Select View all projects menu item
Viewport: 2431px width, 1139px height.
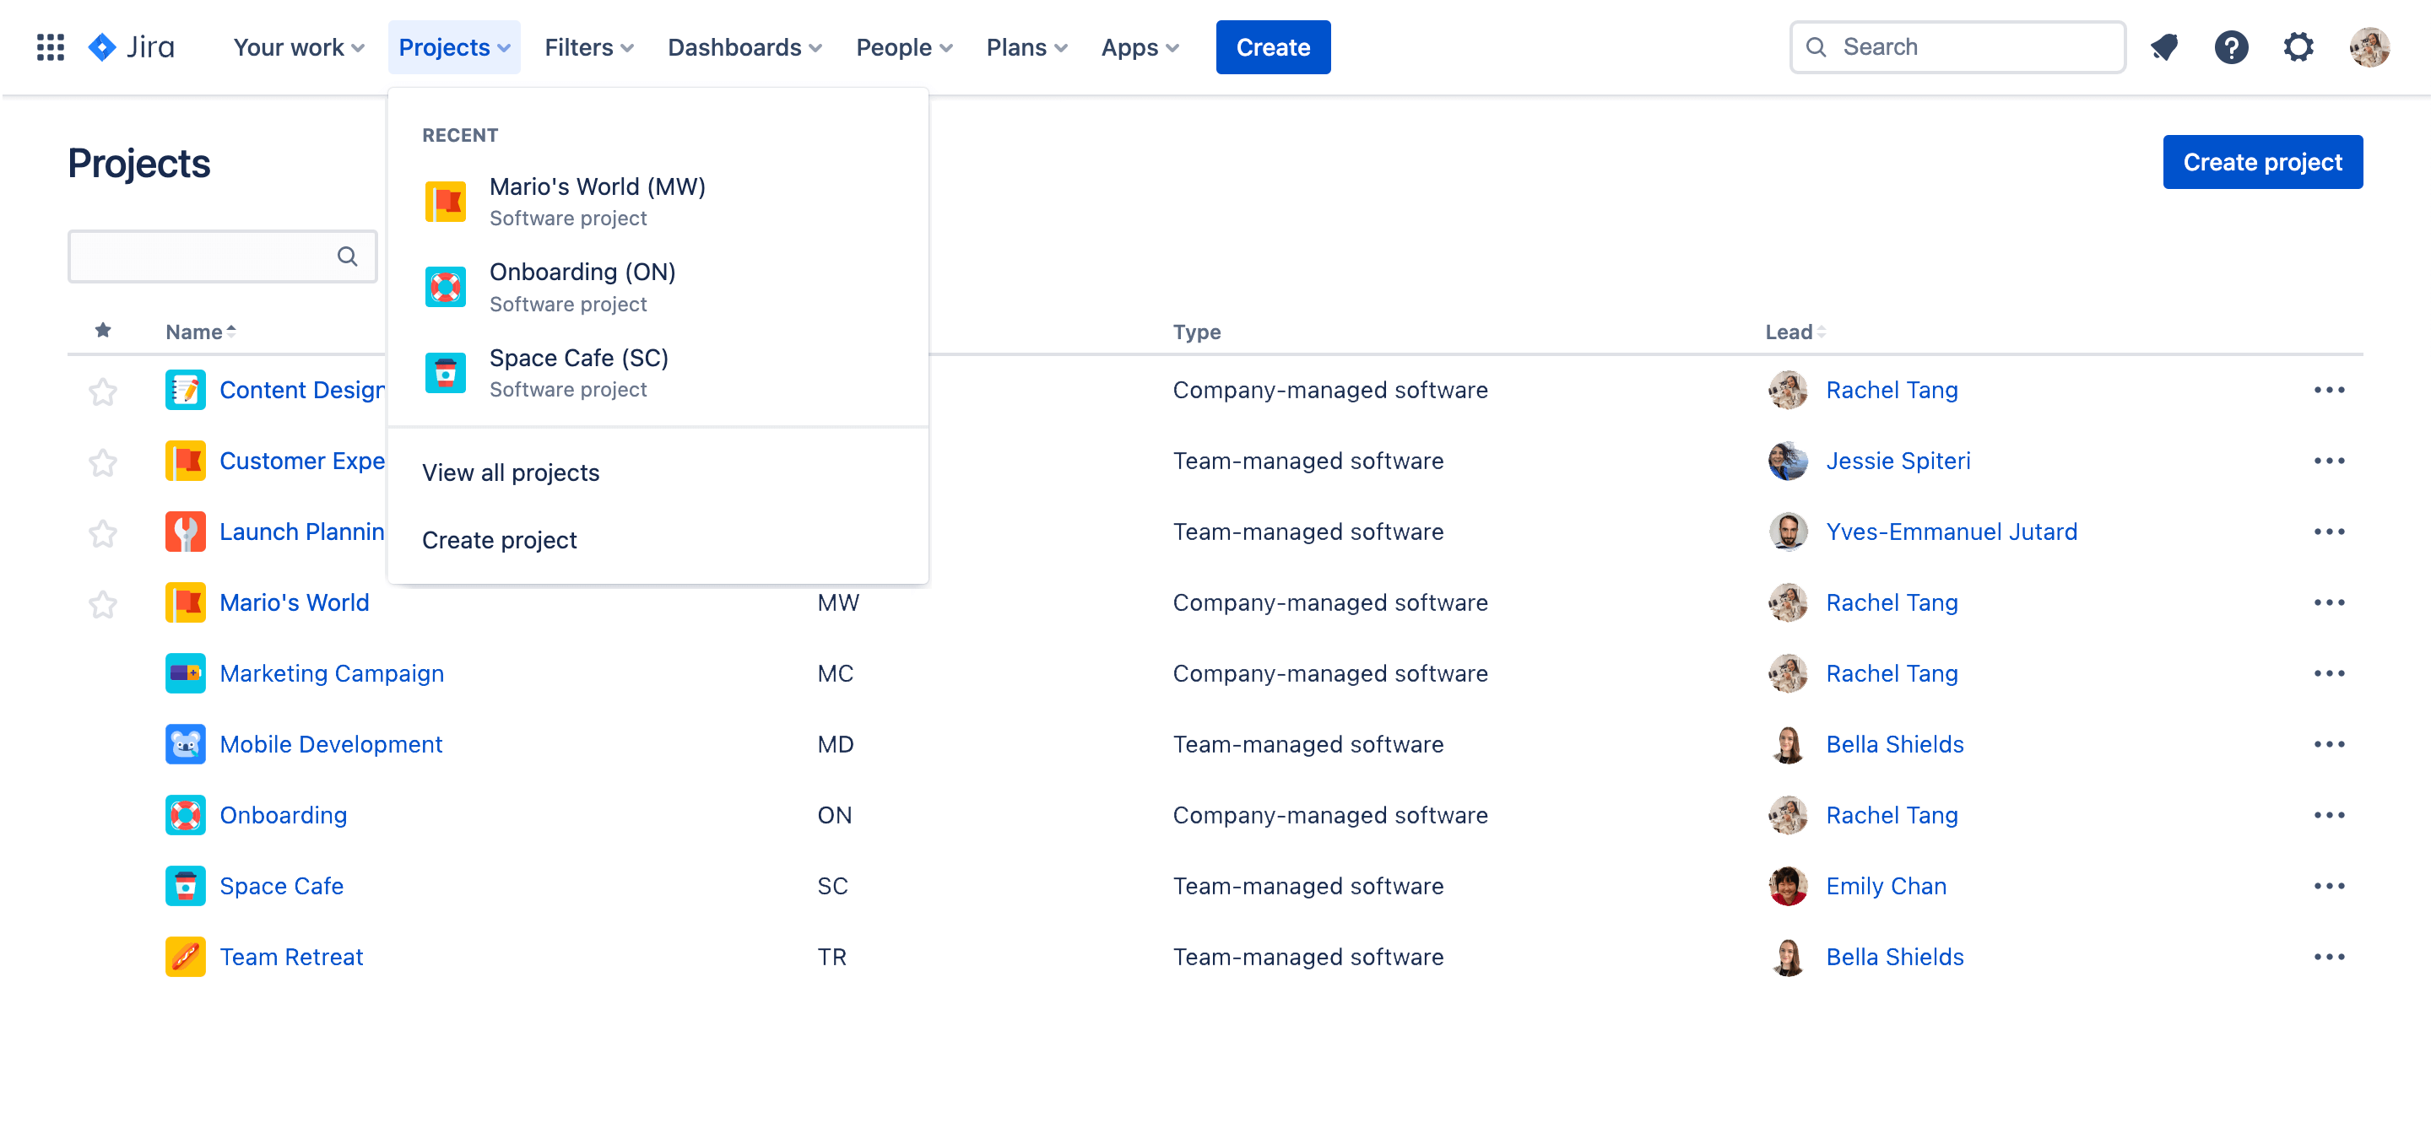512,471
